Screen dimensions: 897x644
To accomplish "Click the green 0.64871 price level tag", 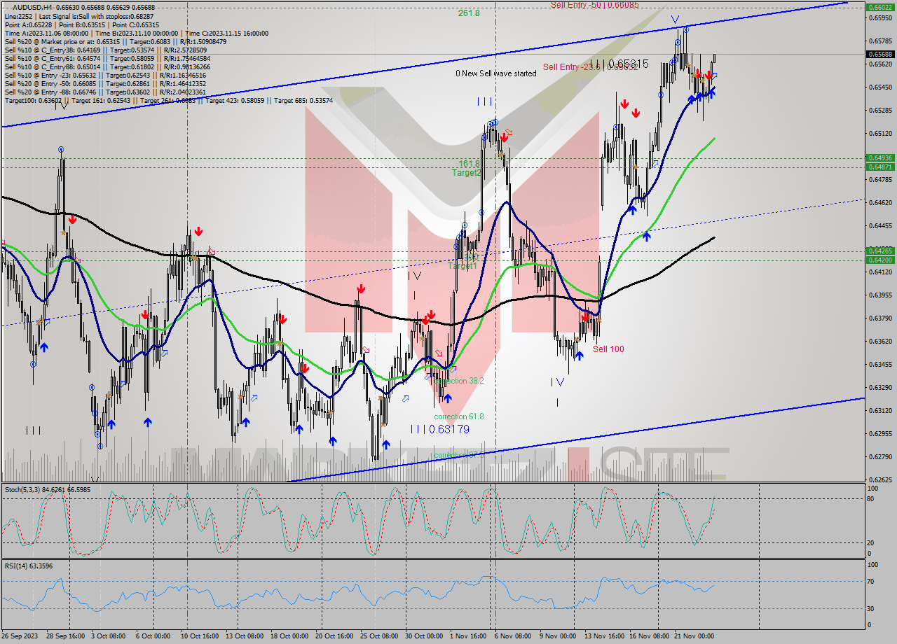I will pyautogui.click(x=880, y=167).
